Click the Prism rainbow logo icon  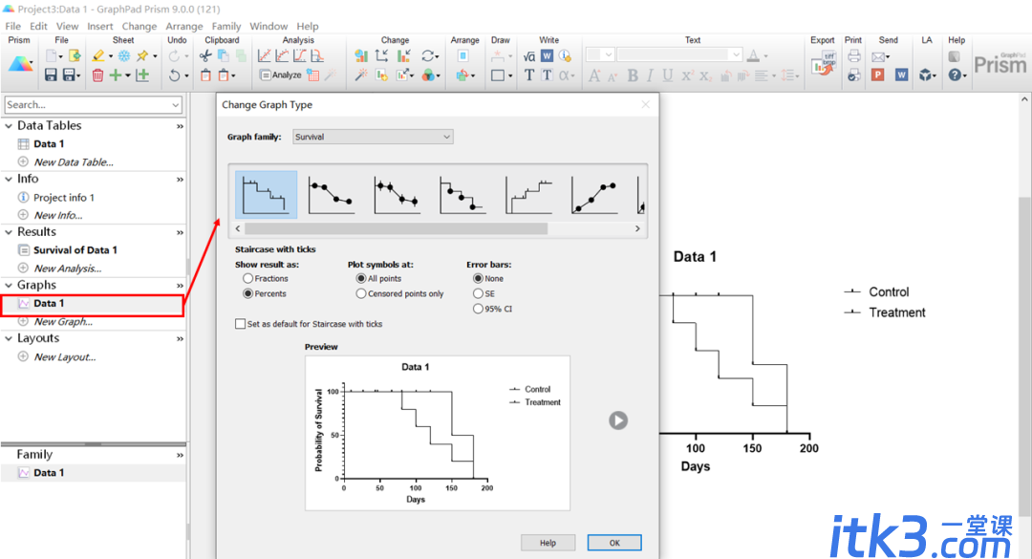[x=20, y=64]
